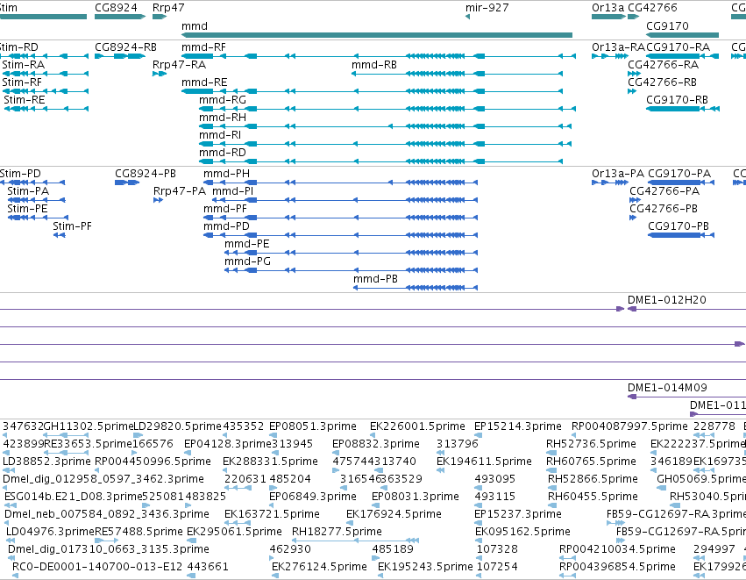
Task: Click the CG8924-PB protein label
Action: [146, 174]
